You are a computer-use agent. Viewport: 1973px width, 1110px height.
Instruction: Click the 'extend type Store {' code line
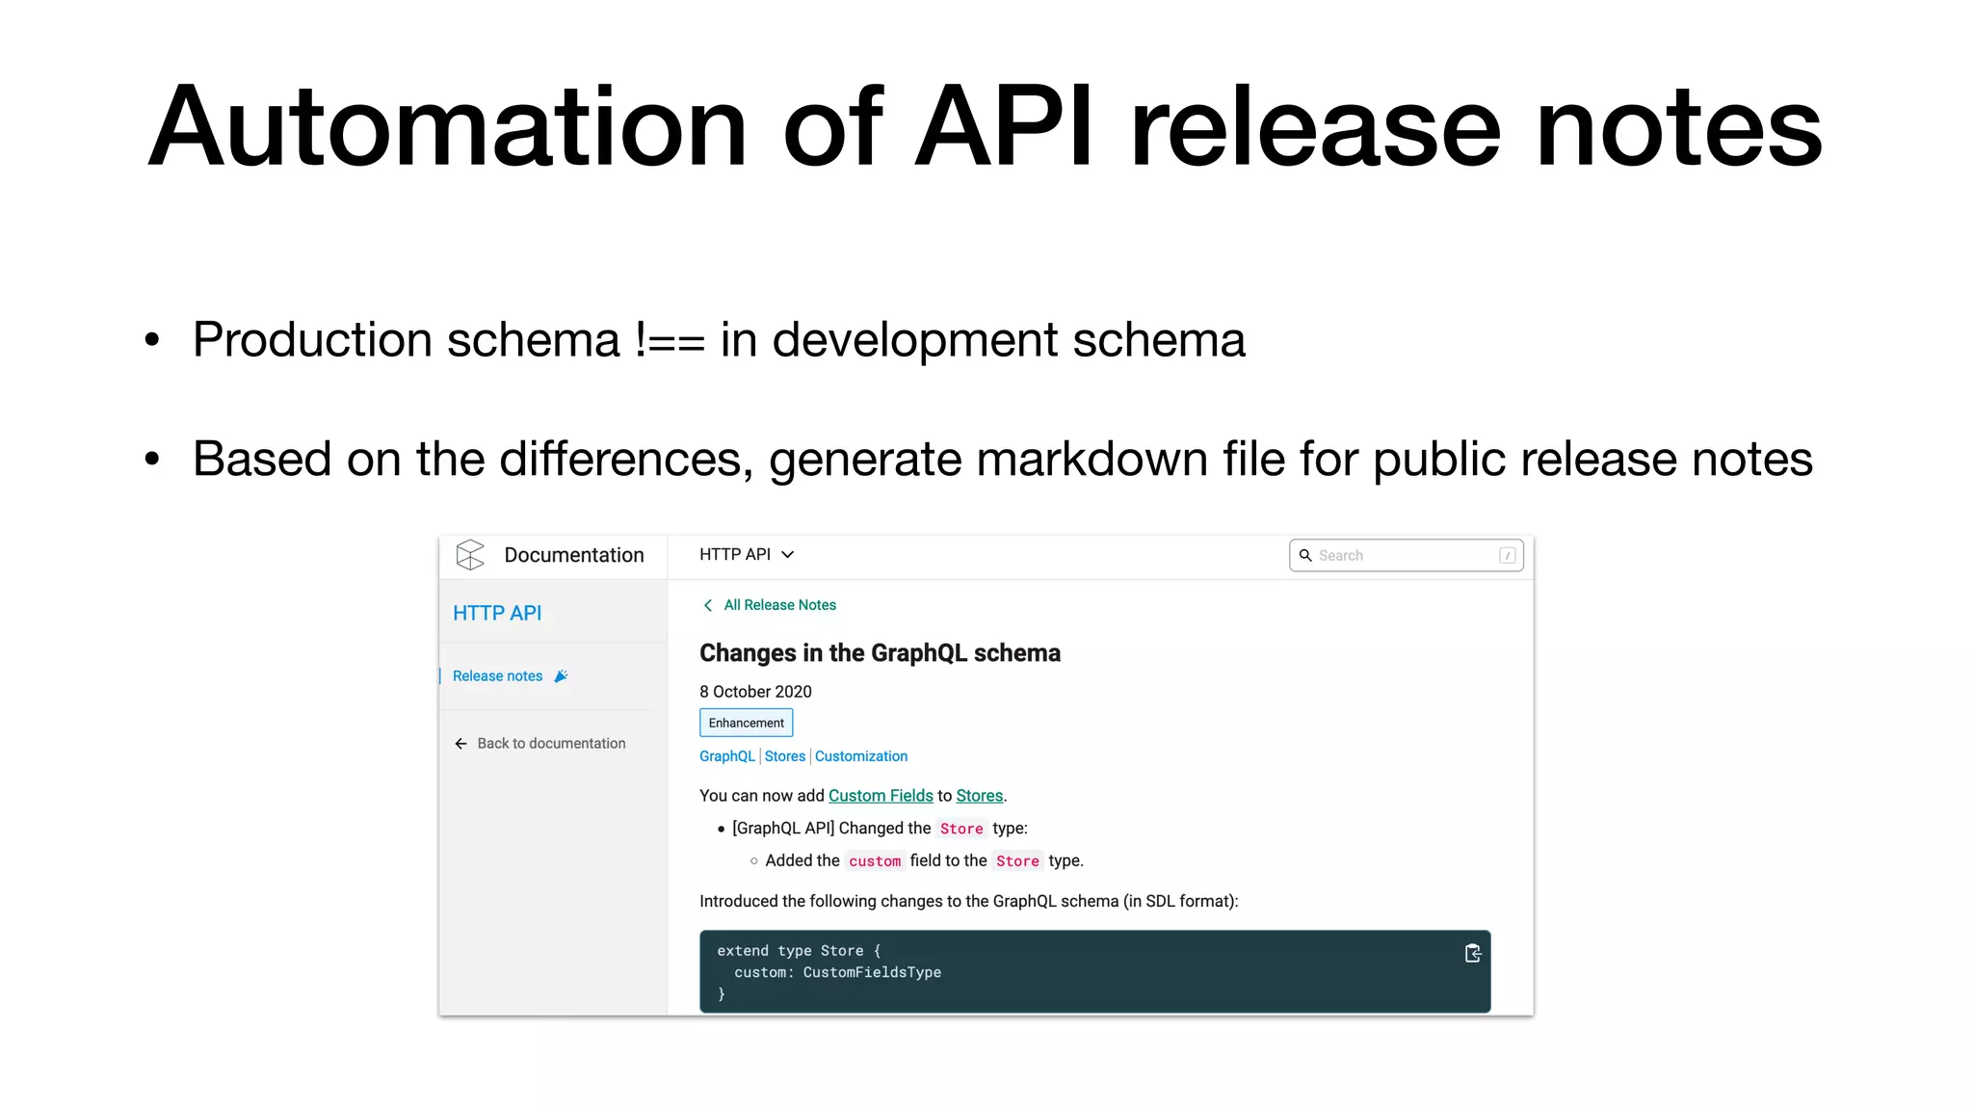[800, 951]
